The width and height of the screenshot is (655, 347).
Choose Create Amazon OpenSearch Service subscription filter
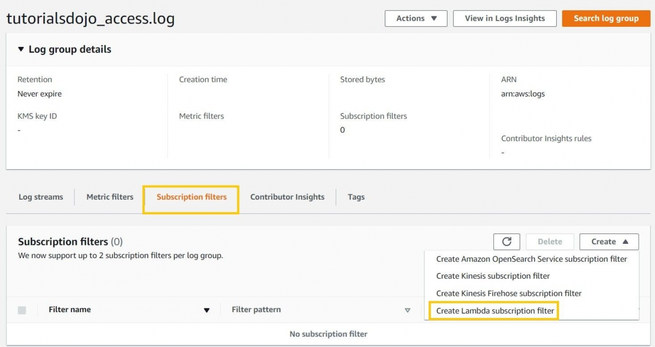coord(531,259)
